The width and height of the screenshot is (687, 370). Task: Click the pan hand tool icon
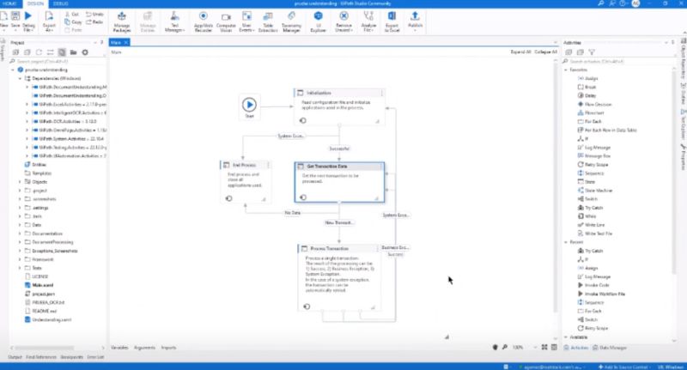pyautogui.click(x=495, y=347)
